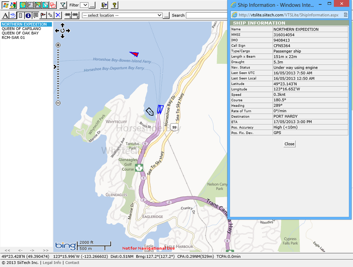
Task: Click the chain link 1 icon
Action: coord(68,15)
